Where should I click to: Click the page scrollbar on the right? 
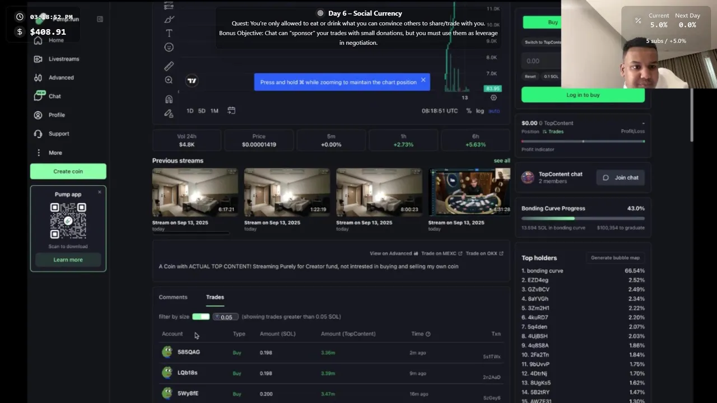tap(692, 115)
